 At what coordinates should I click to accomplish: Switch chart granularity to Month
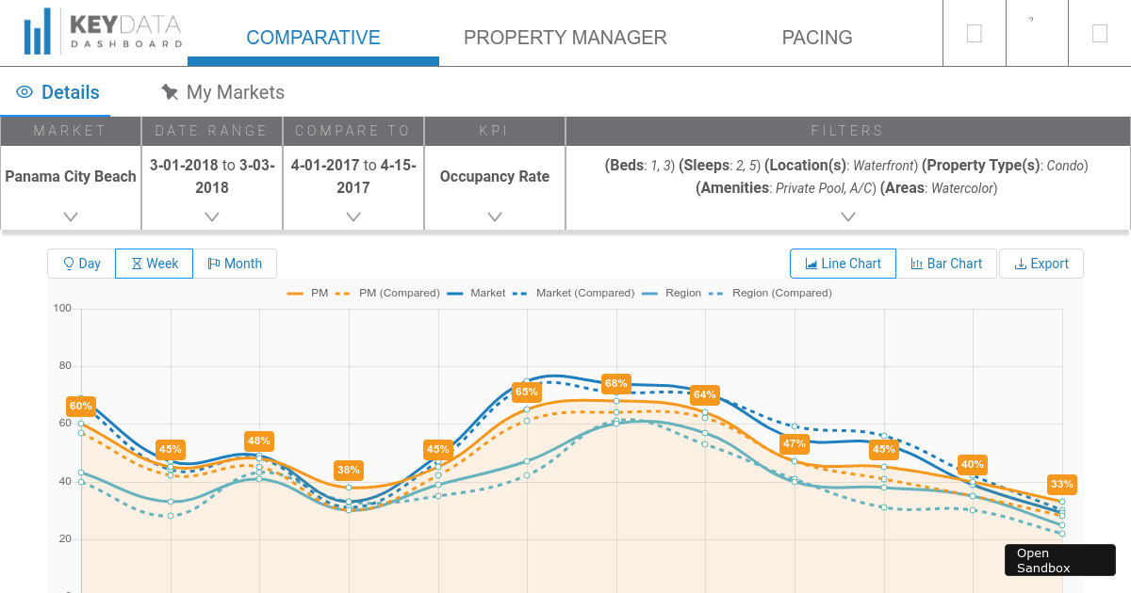click(x=235, y=264)
